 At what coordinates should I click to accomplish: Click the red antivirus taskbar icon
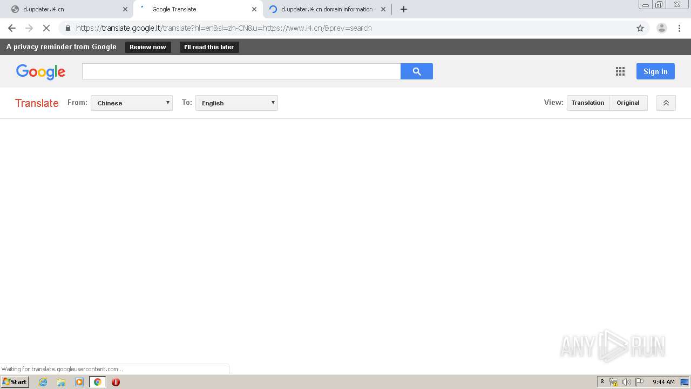pyautogui.click(x=116, y=382)
